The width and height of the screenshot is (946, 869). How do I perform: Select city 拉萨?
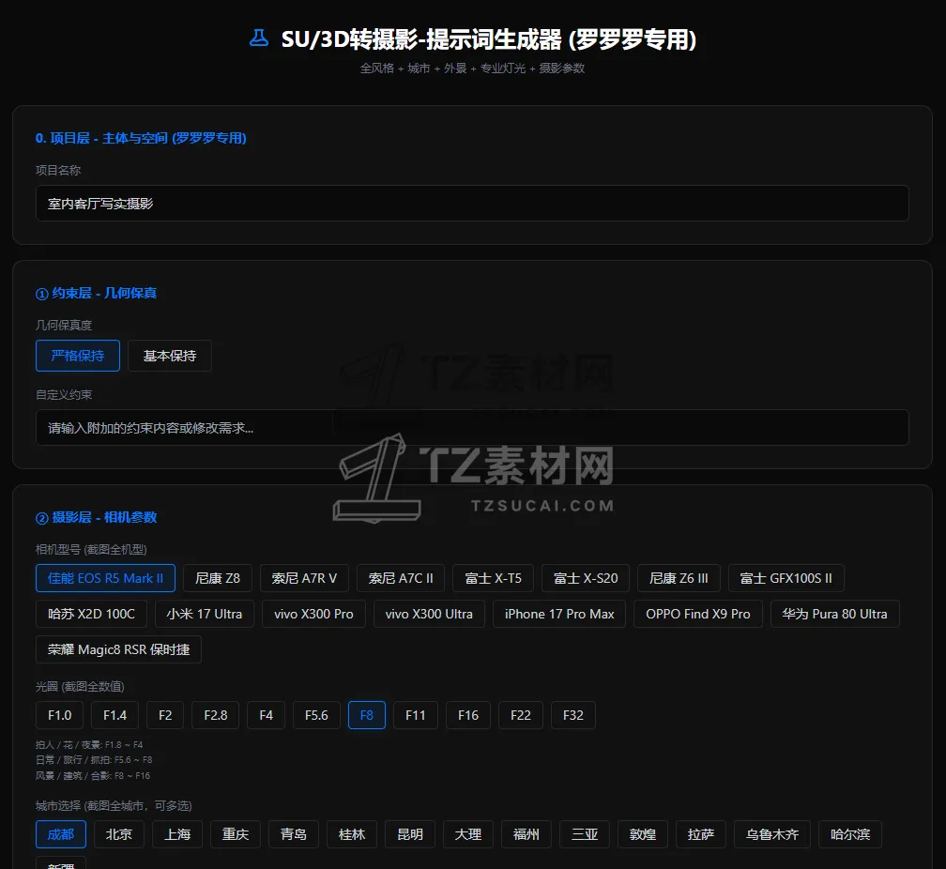(701, 834)
